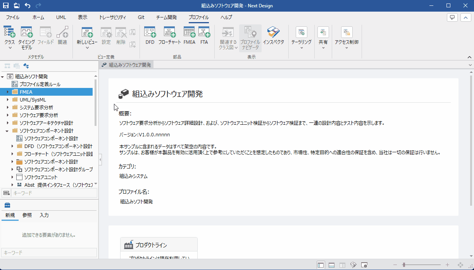Click the zoom slider in the status bar
This screenshot has height=270, width=474.
point(421,265)
